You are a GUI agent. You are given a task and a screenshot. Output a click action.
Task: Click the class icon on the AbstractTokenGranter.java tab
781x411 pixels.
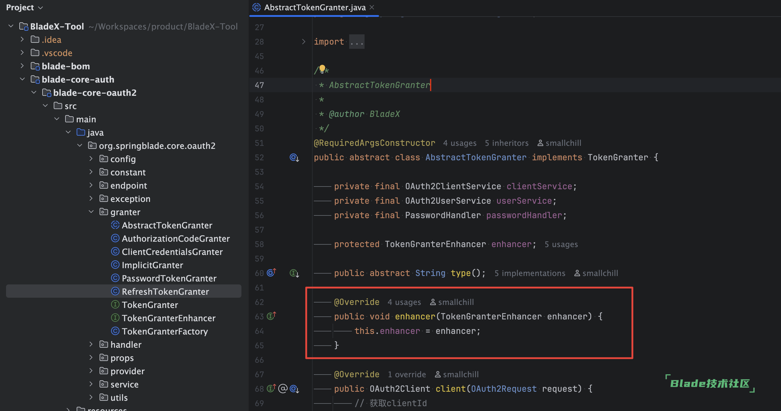tap(257, 7)
